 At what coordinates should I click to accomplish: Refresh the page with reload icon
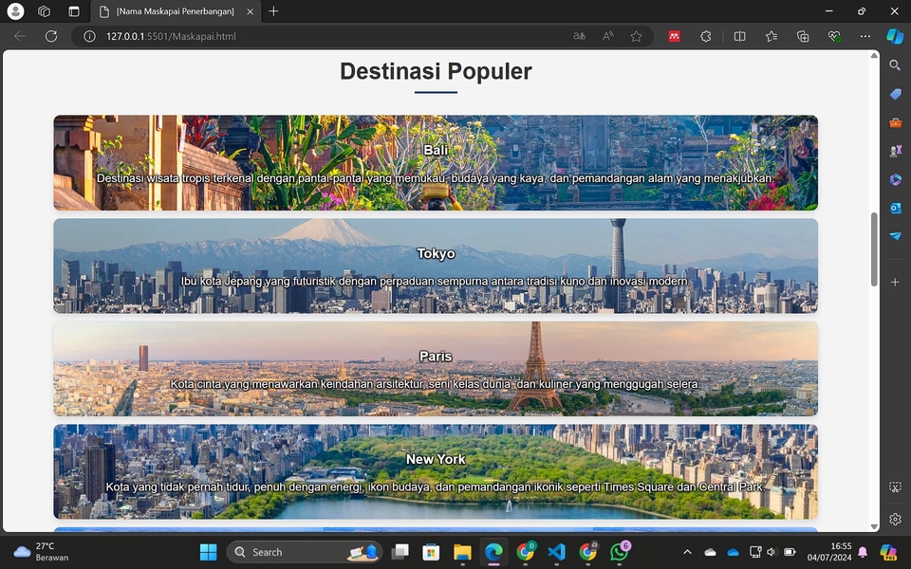51,36
